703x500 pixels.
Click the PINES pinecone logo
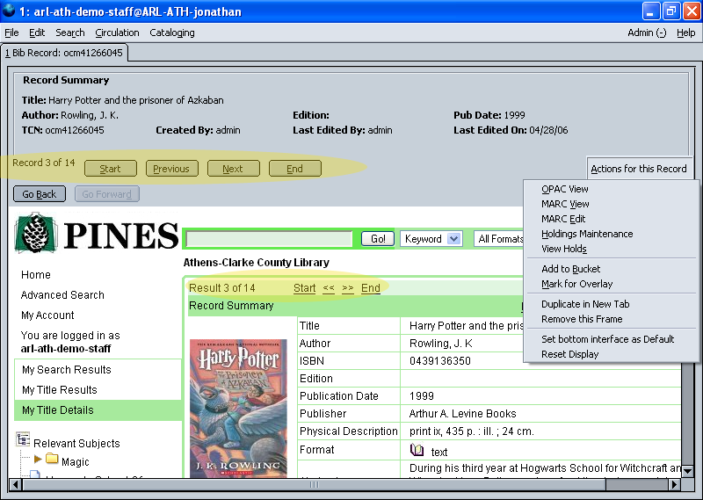click(35, 234)
